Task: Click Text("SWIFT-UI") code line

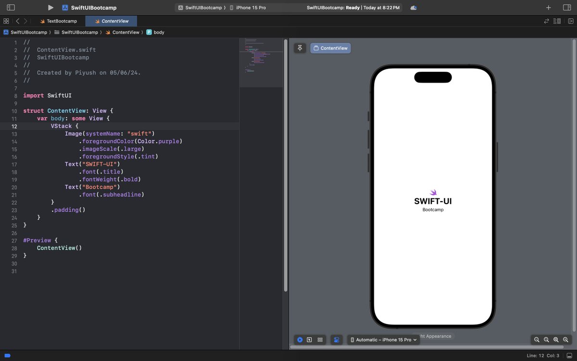Action: coord(92,164)
